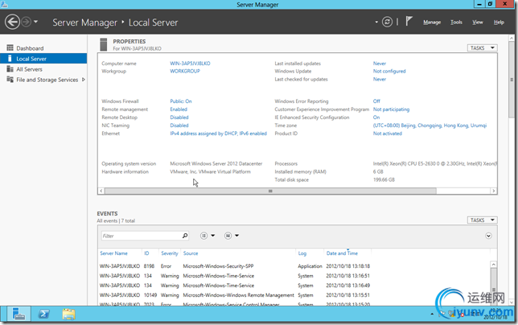
Task: Click Not participating CEIP link
Action: [x=391, y=109]
